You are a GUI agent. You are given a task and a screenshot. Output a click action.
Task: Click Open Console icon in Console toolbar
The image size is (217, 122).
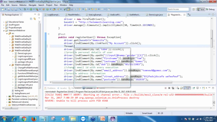(203, 88)
